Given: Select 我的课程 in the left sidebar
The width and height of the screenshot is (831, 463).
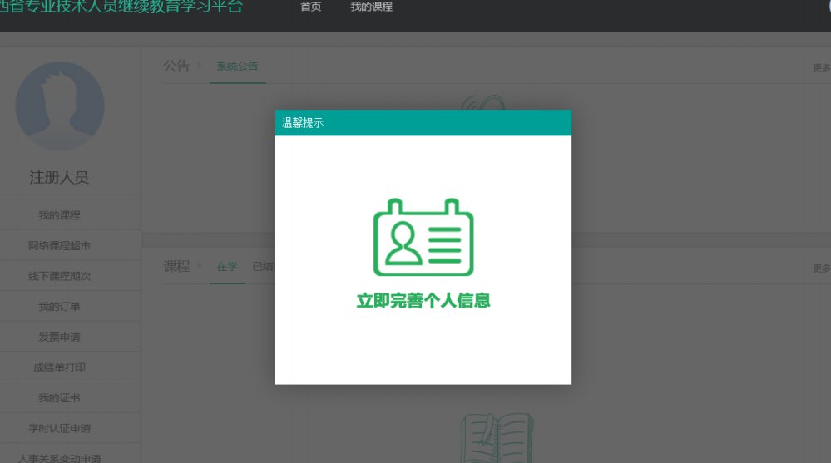Looking at the screenshot, I should click(x=59, y=215).
